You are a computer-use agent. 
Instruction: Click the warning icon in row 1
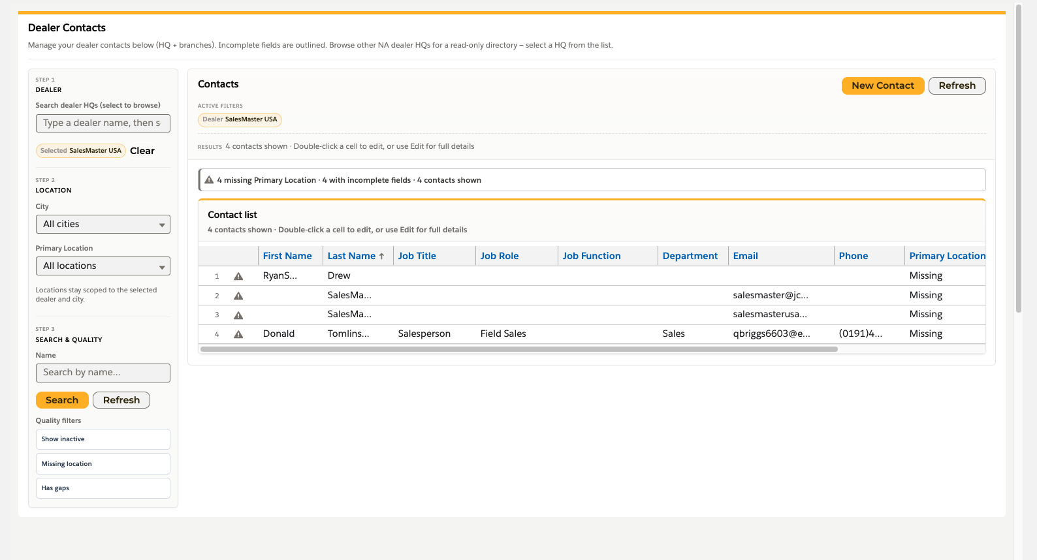(238, 276)
